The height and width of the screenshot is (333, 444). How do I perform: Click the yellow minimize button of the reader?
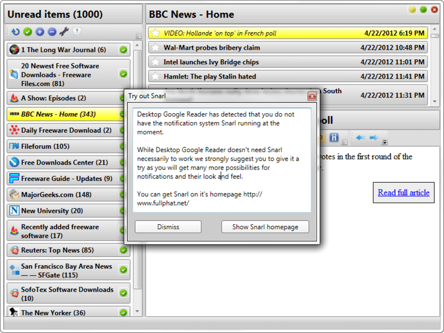(x=412, y=10)
